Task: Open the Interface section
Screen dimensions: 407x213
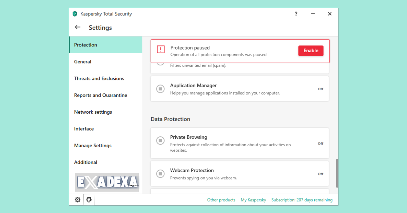Action: pos(84,129)
